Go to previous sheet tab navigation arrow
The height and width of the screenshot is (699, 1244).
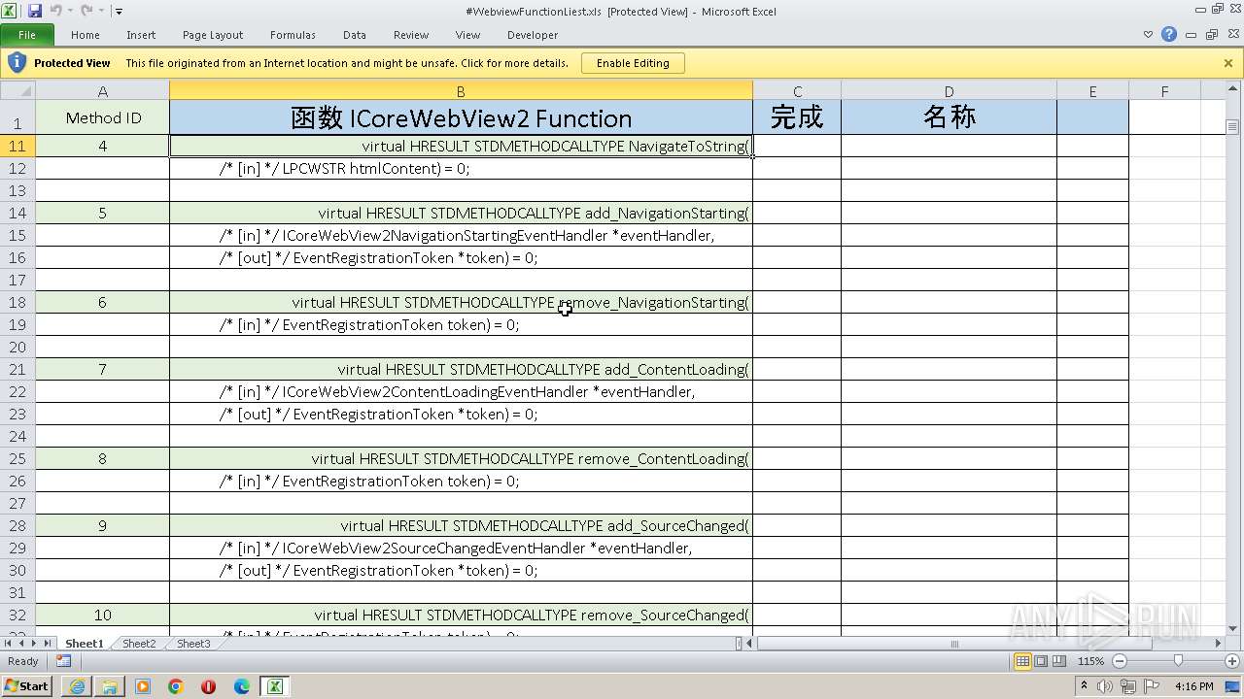(x=21, y=644)
